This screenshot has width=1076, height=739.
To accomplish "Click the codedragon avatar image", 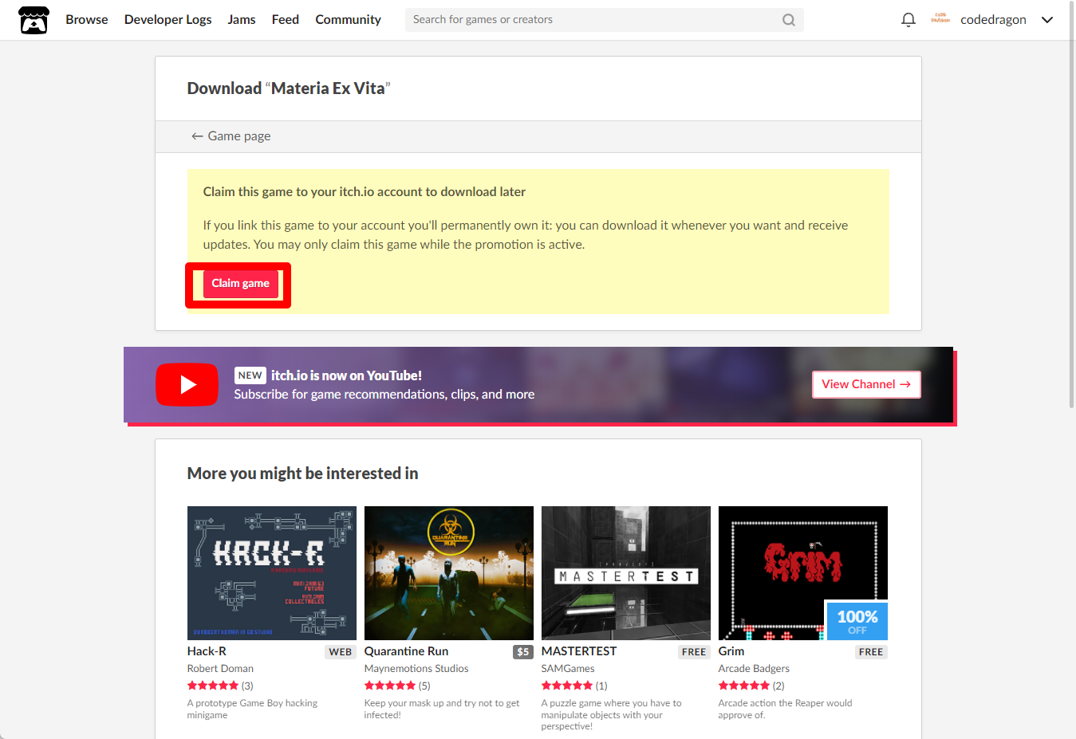I will click(x=940, y=19).
